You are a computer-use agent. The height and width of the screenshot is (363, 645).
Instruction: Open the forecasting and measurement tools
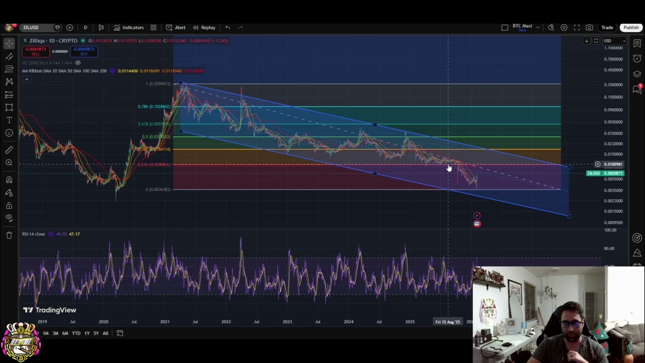9,94
